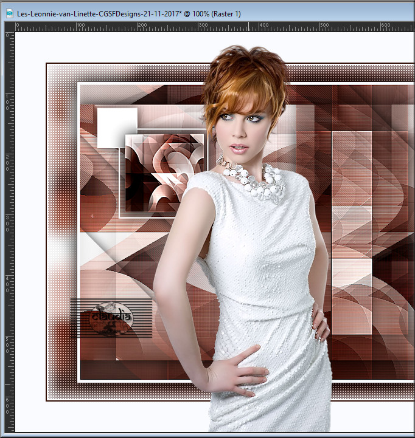The image size is (415, 438).
Task: Click the horizontal ruler at the top
Action: (x=215, y=27)
